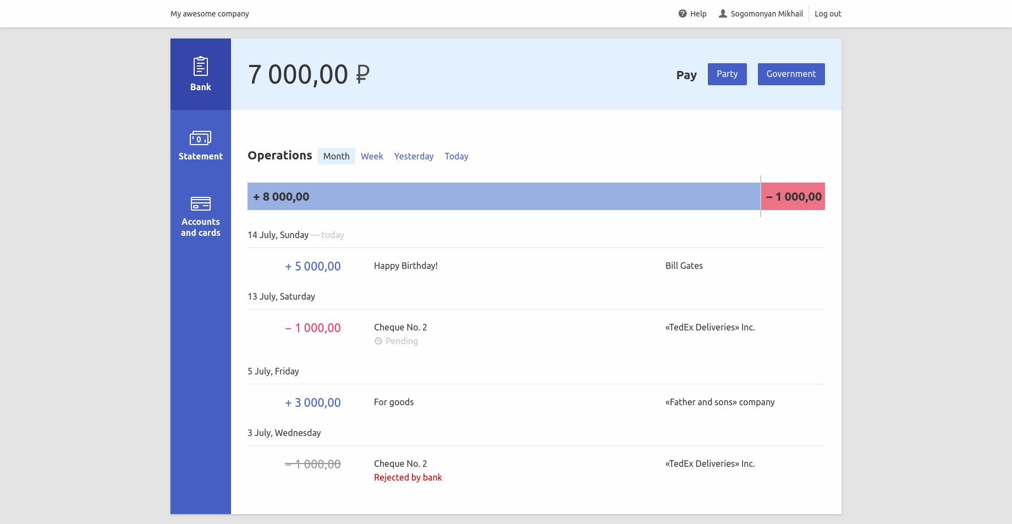The image size is (1012, 524).
Task: Open the Happy Birthday! transaction
Action: click(406, 266)
